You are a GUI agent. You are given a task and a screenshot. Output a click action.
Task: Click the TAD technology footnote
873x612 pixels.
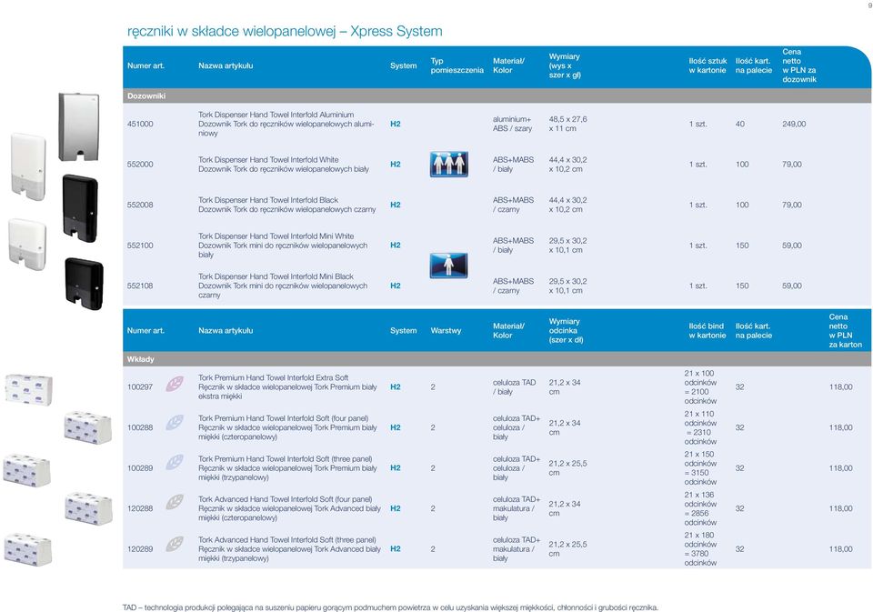click(x=390, y=607)
